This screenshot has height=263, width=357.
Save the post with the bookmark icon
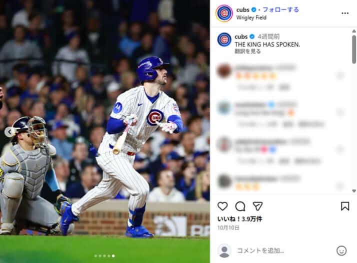pos(345,206)
